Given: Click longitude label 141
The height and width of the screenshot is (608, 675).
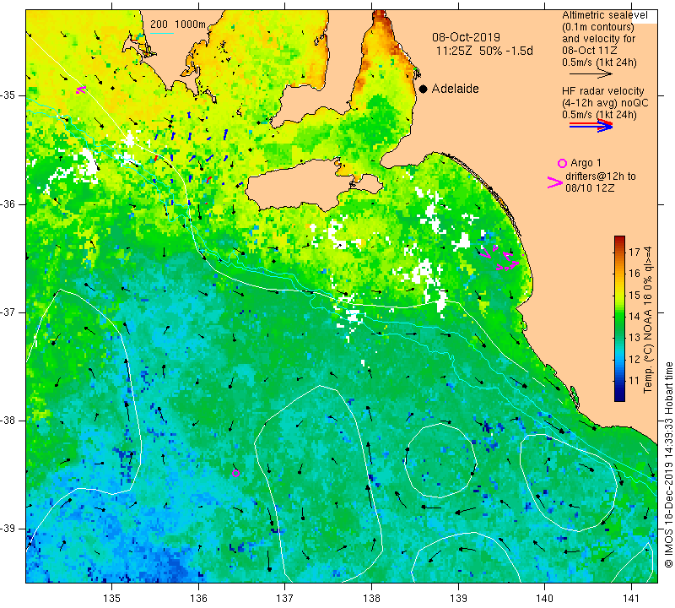Looking at the screenshot, I should pos(631,599).
